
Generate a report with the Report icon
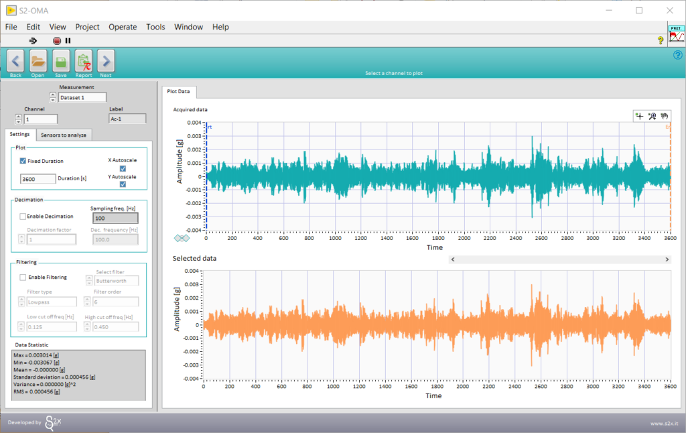pyautogui.click(x=83, y=61)
